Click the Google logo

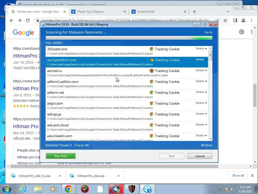pyautogui.click(x=23, y=33)
